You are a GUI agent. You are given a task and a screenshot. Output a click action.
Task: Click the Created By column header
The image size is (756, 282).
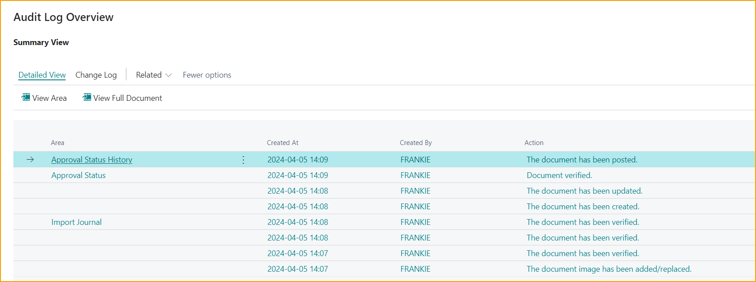pos(416,143)
